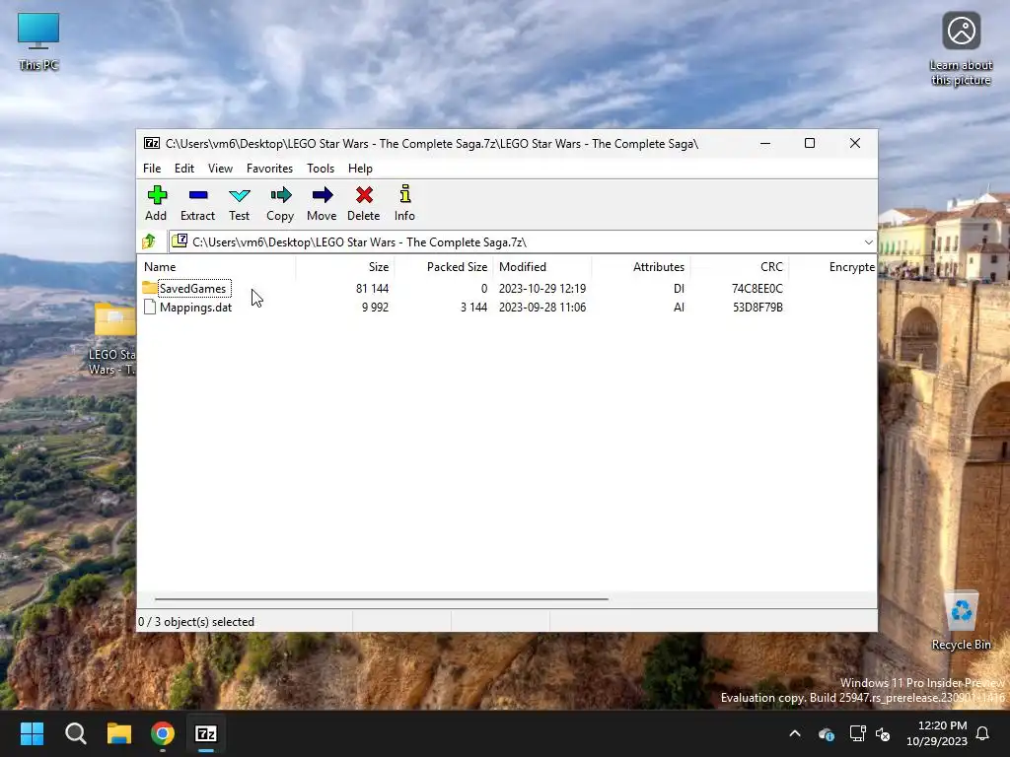Click the volume muted tray icon
This screenshot has width=1010, height=757.
[883, 733]
